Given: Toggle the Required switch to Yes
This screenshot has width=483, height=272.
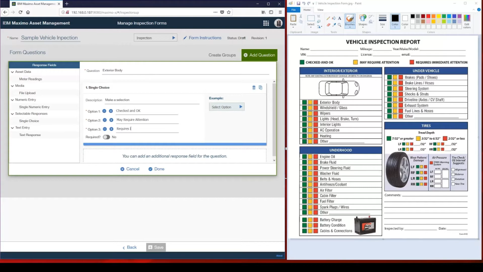Looking at the screenshot, I should [106, 137].
